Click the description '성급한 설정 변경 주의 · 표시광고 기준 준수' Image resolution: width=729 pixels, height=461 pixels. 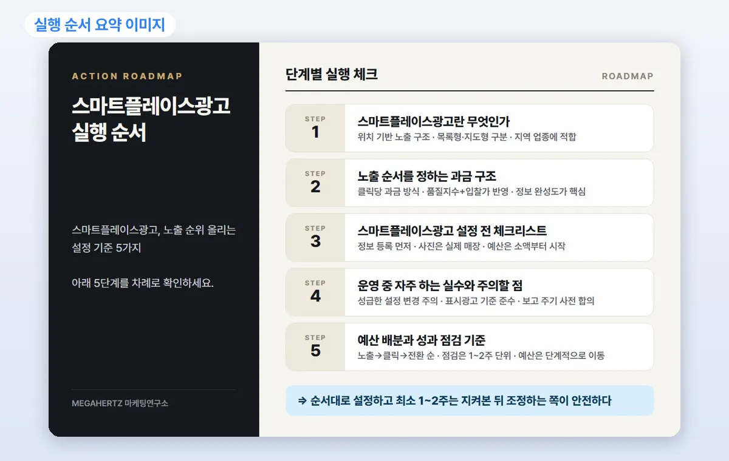437,301
